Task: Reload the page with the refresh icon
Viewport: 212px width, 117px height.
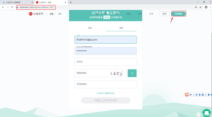Action: [12, 7]
